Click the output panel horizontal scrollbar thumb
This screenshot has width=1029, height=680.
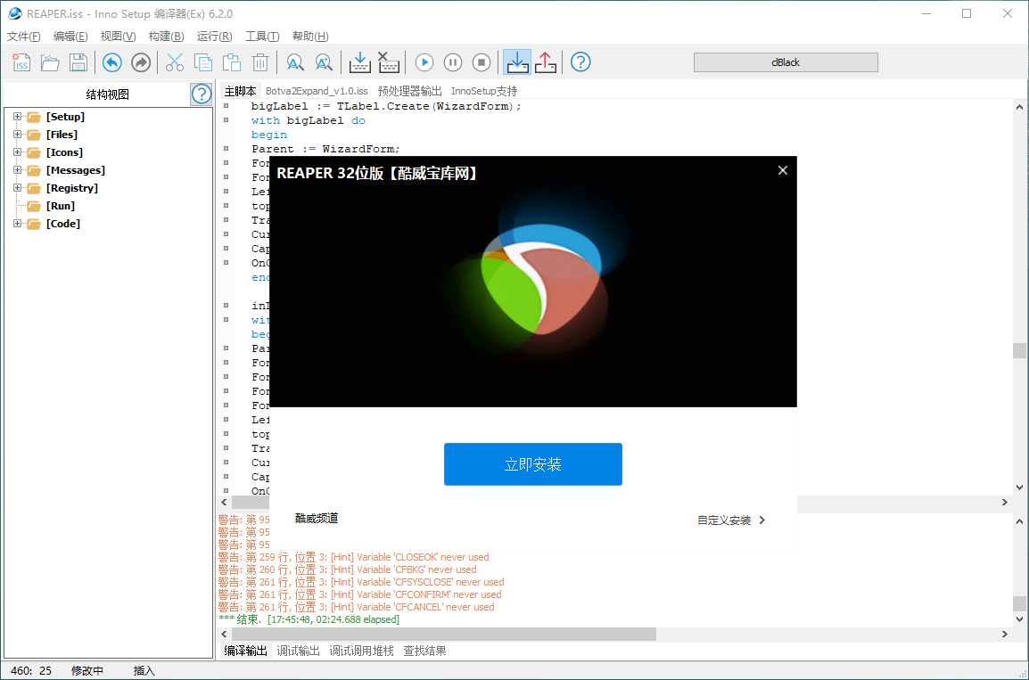[444, 634]
